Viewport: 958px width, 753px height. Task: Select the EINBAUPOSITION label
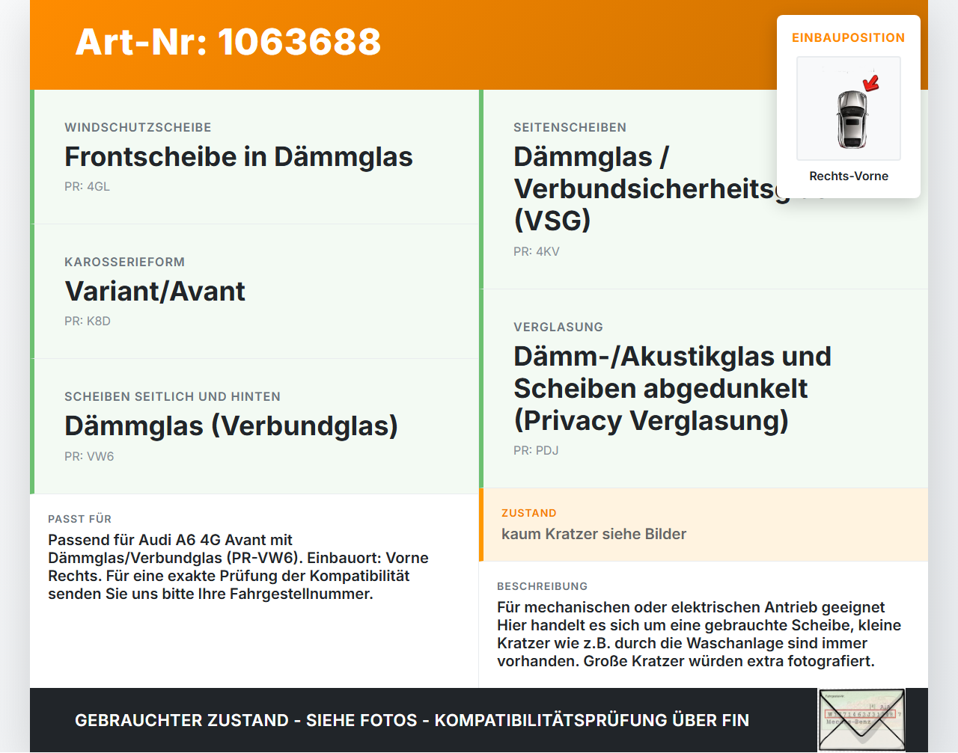849,37
